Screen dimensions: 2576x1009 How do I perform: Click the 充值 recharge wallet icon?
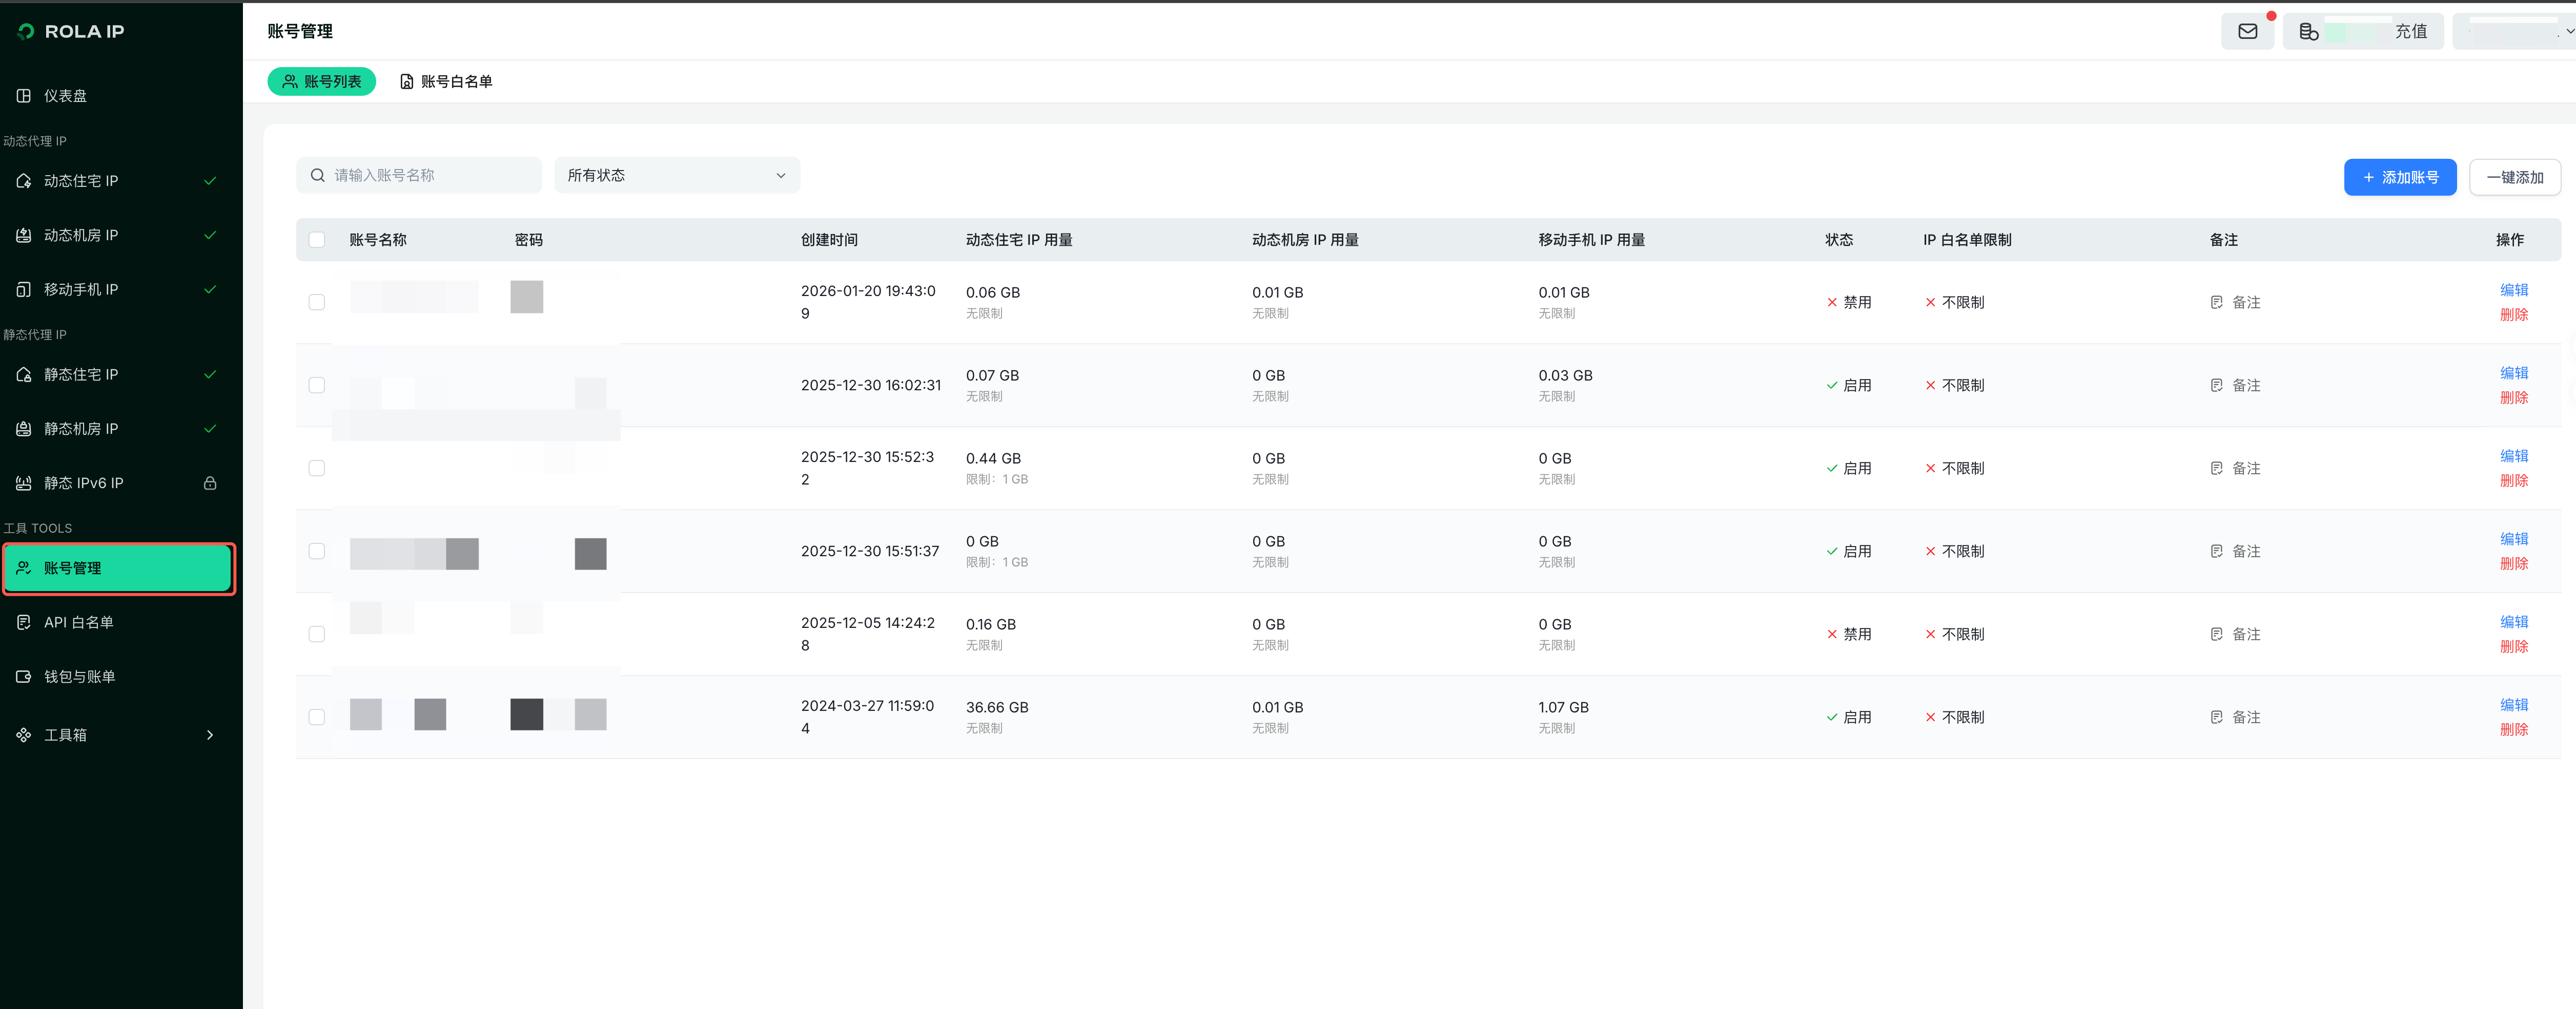click(2308, 32)
